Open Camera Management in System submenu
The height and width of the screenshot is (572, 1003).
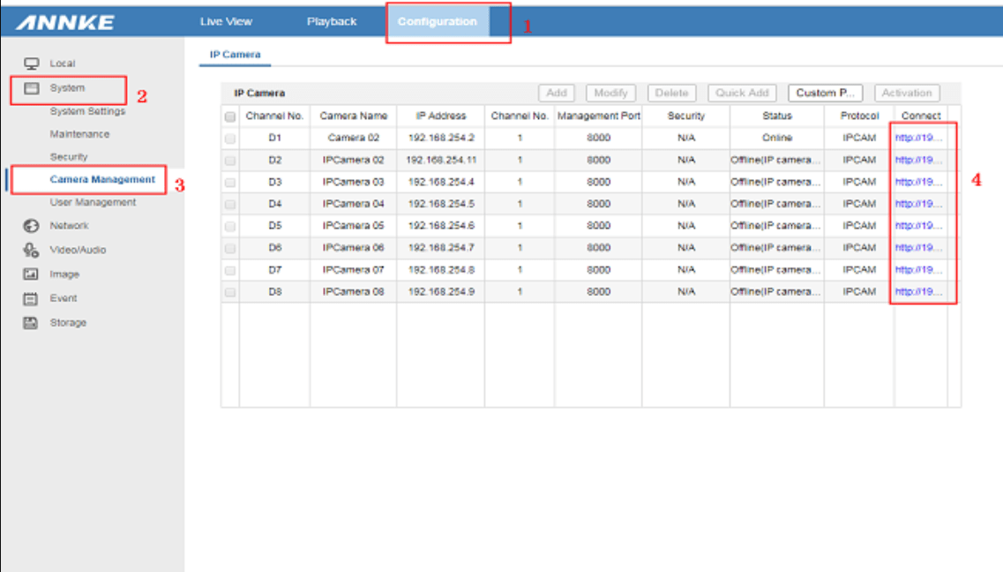click(102, 180)
